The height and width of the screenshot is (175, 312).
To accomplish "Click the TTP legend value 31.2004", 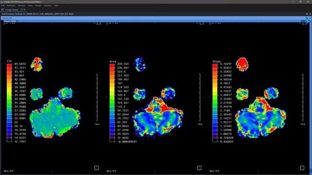I will pyautogui.click(x=20, y=103).
